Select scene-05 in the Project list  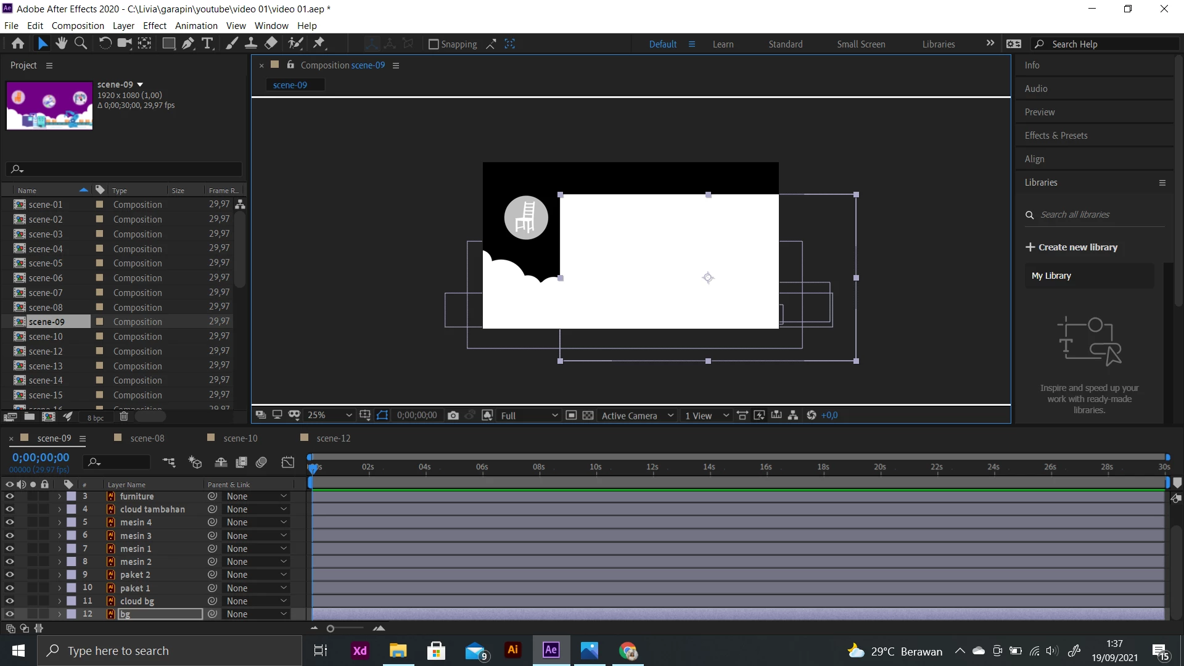(46, 263)
